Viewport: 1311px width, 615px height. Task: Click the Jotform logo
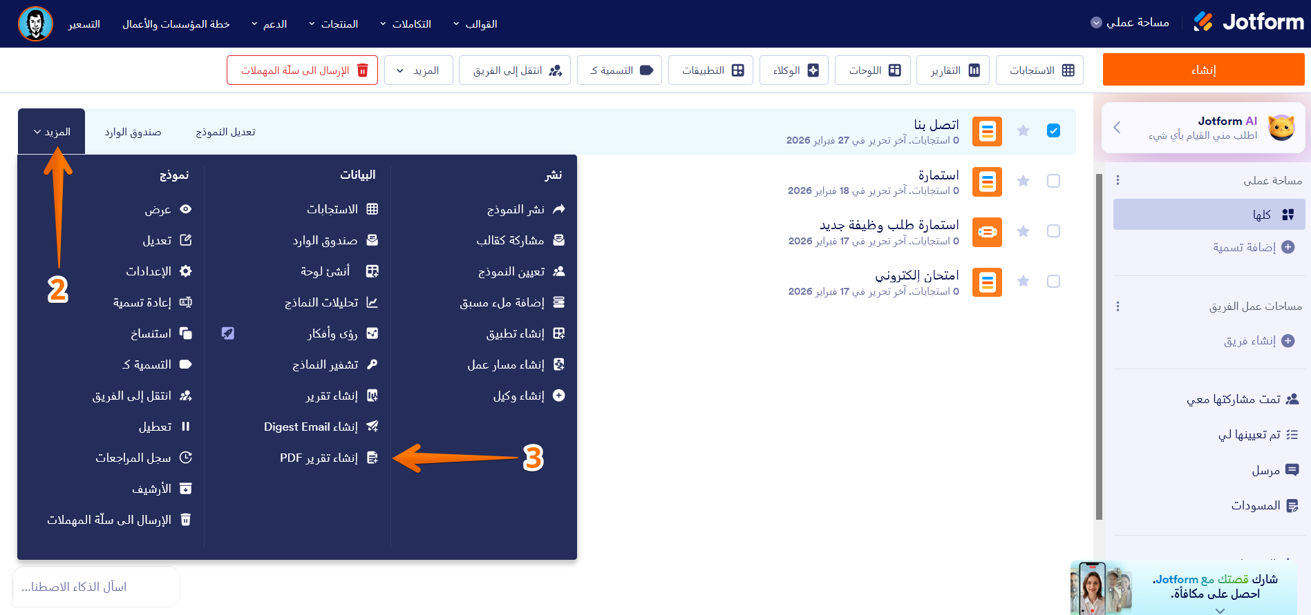(1249, 22)
